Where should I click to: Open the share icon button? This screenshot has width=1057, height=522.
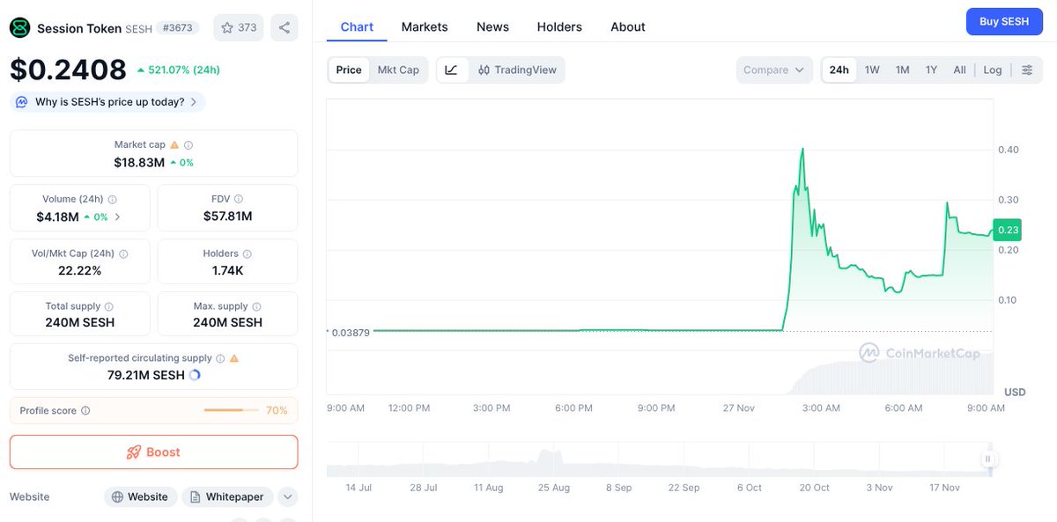tap(284, 27)
